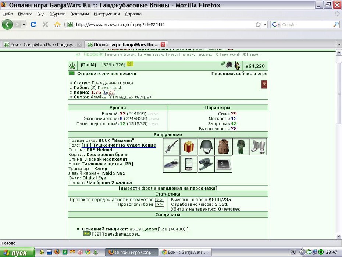The image size is (342, 257).
Task: Click the Digital Eye scope thumbnail
Action: click(206, 164)
